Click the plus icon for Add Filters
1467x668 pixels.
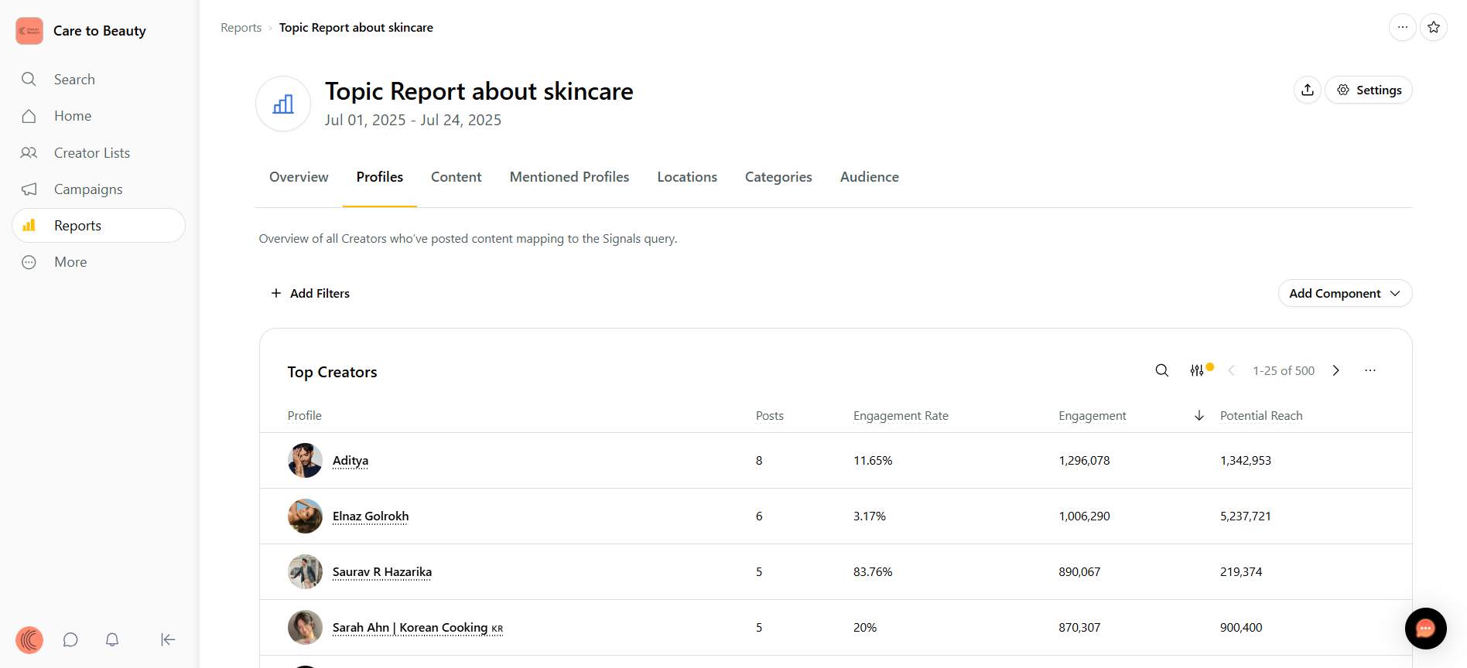coord(276,293)
